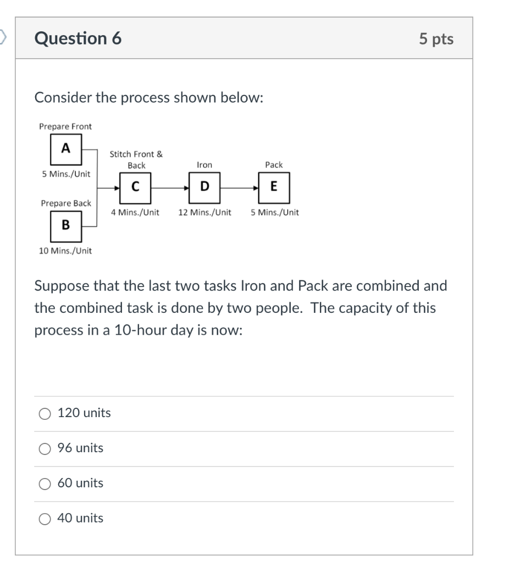
Task: Select the 40 units answer option
Action: (x=44, y=519)
